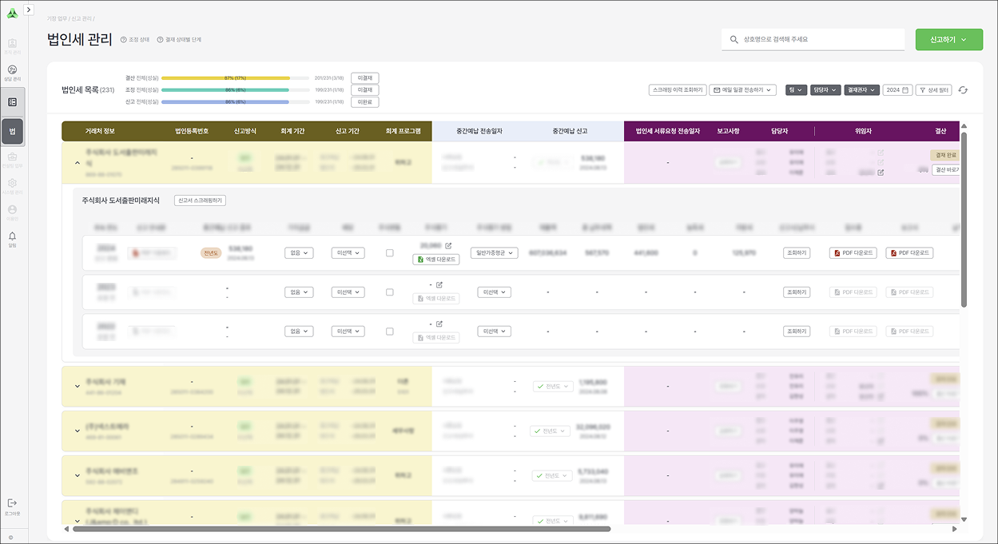Click the 로그아웃 icon in sidebar
998x544 pixels.
12,503
